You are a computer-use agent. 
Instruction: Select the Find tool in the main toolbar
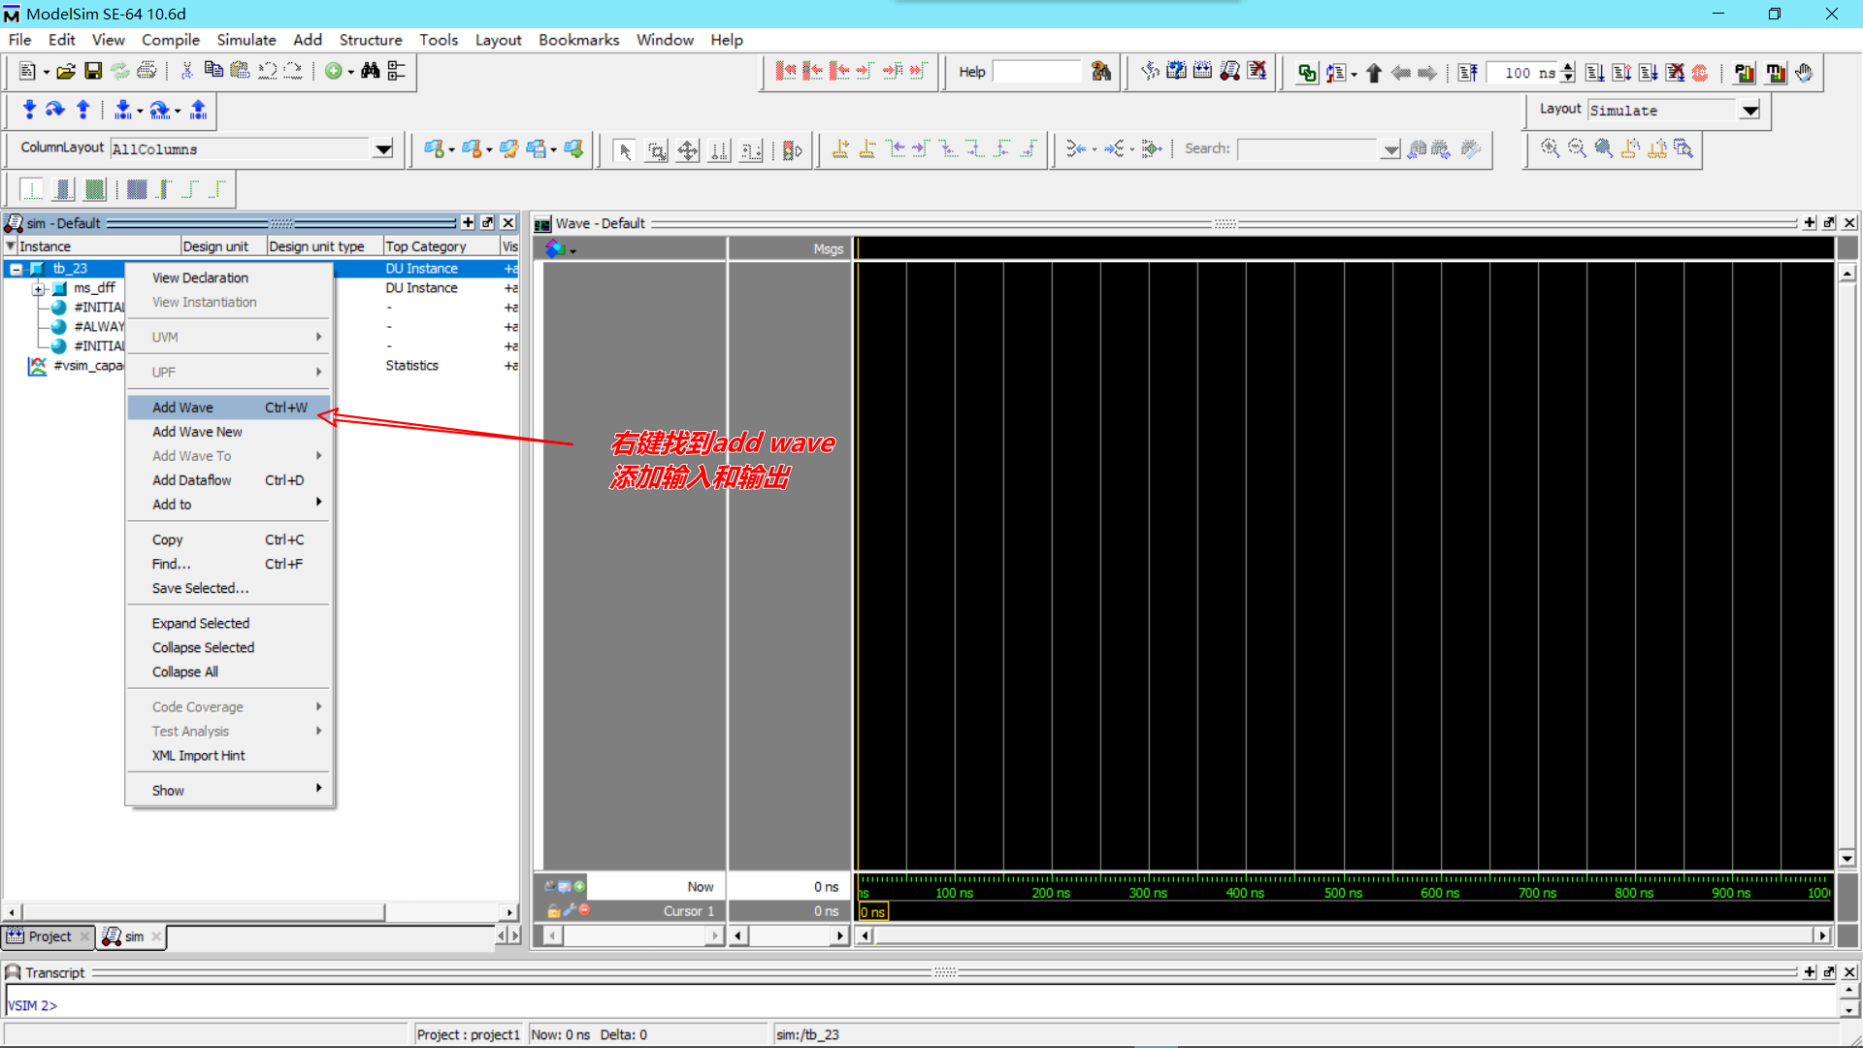371,71
